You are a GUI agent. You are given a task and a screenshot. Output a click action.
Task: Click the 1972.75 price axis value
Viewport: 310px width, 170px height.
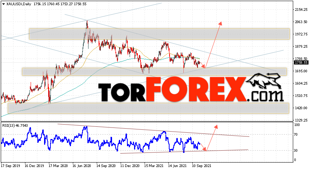click(301, 34)
